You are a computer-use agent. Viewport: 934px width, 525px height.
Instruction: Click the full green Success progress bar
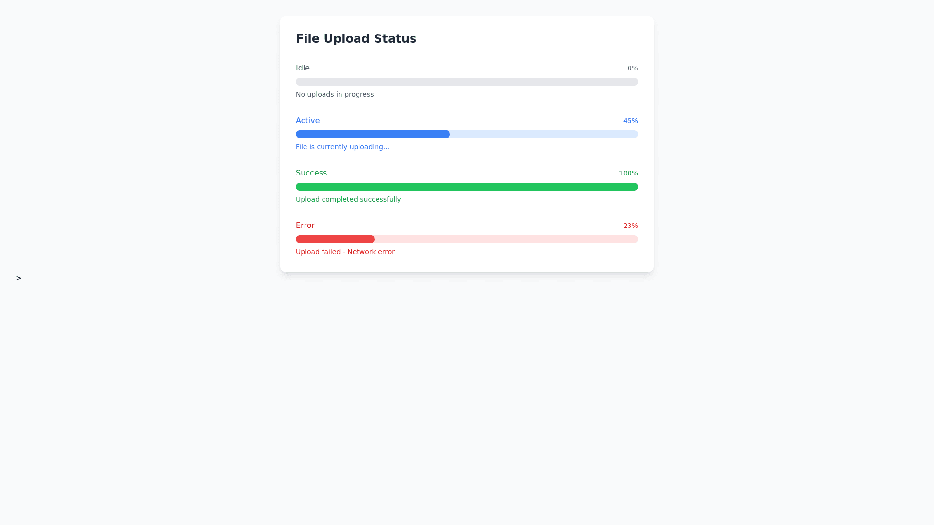pos(467,187)
